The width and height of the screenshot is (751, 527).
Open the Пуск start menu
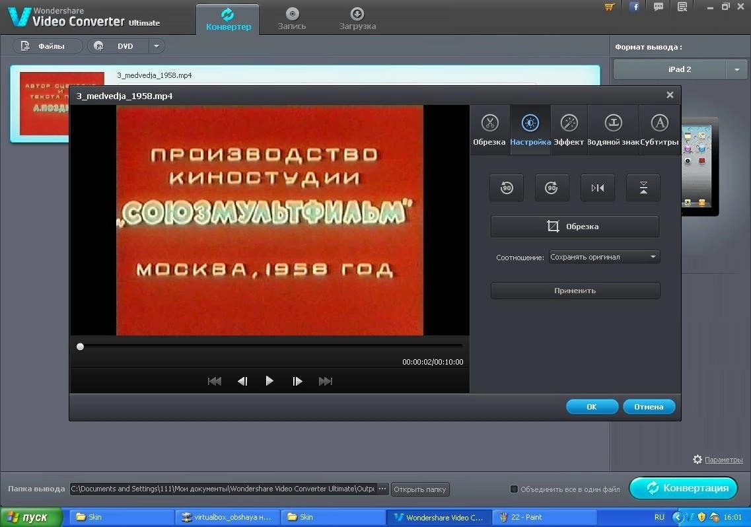(x=31, y=517)
